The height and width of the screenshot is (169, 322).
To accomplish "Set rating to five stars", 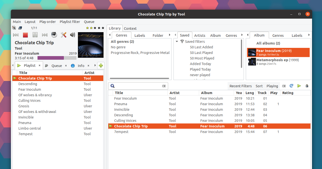I will coord(103,28).
